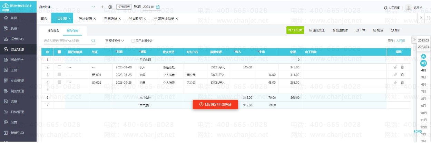Switch to 查看凭证 tab
The image size is (431, 143).
(110, 18)
